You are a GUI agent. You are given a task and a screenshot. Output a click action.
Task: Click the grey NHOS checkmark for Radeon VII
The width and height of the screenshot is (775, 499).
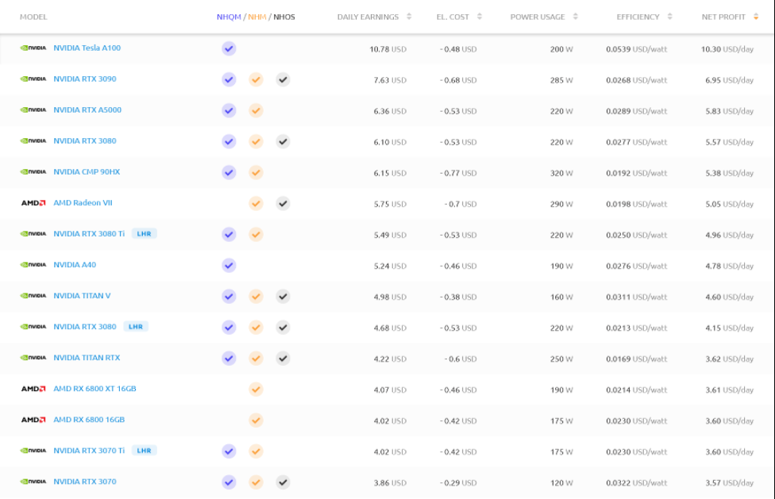pyautogui.click(x=283, y=203)
